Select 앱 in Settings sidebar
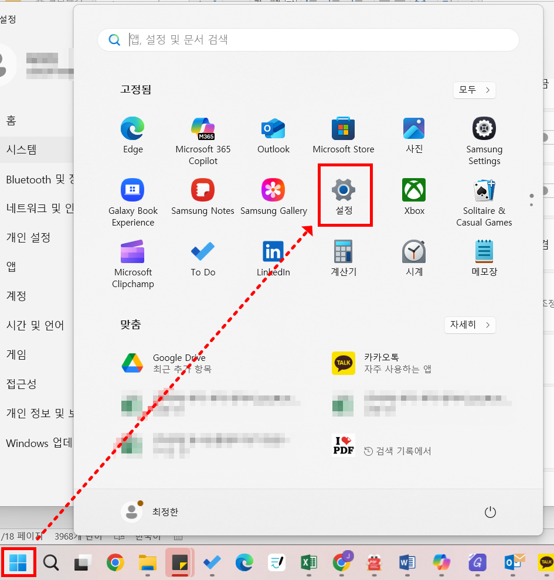This screenshot has width=554, height=580. pos(11,267)
